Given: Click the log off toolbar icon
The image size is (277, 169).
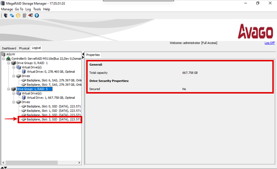Looking at the screenshot, I should [x=31, y=16].
